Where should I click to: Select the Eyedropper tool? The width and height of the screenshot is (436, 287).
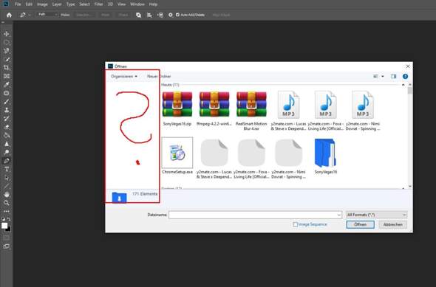pyautogui.click(x=7, y=85)
